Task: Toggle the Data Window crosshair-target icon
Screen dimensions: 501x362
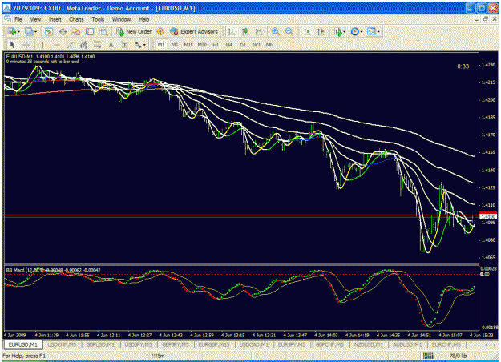Action: click(63, 31)
